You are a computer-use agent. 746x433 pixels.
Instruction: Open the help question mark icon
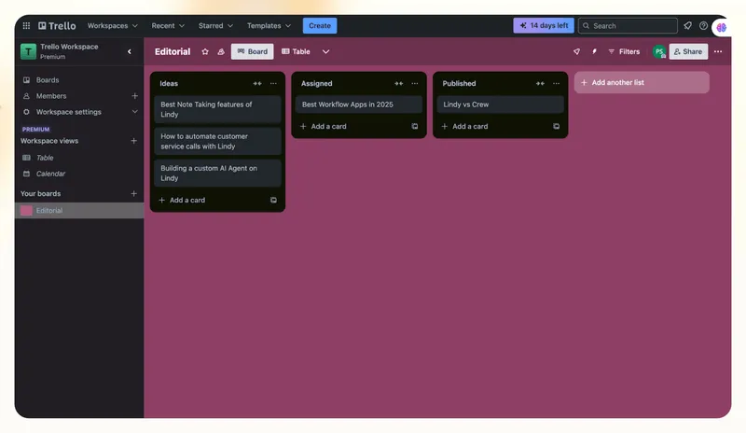click(x=703, y=26)
